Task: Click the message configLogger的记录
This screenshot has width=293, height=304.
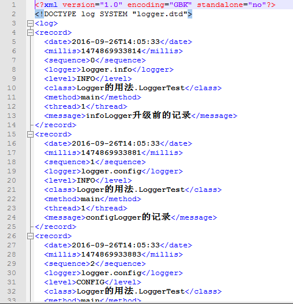Action: pos(128,217)
